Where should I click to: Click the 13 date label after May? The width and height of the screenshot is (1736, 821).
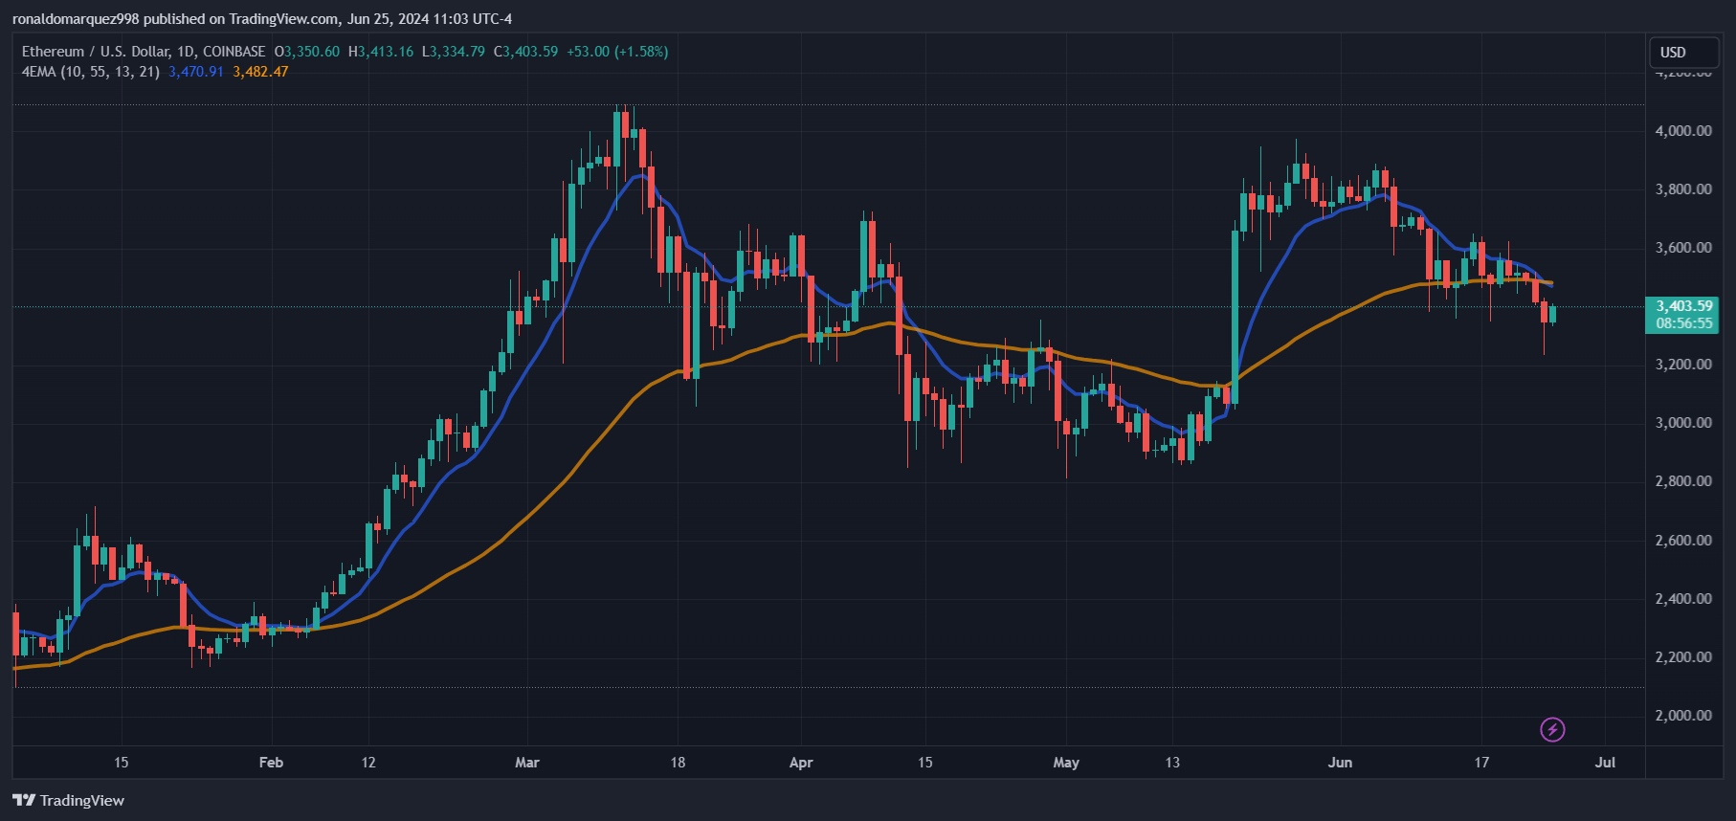(1172, 763)
